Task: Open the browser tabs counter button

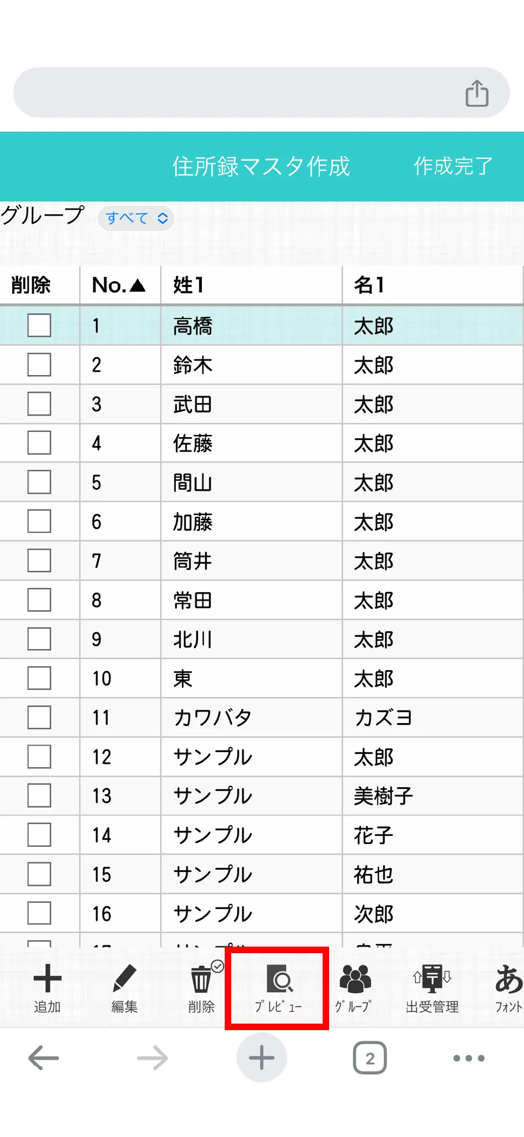Action: 370,1058
